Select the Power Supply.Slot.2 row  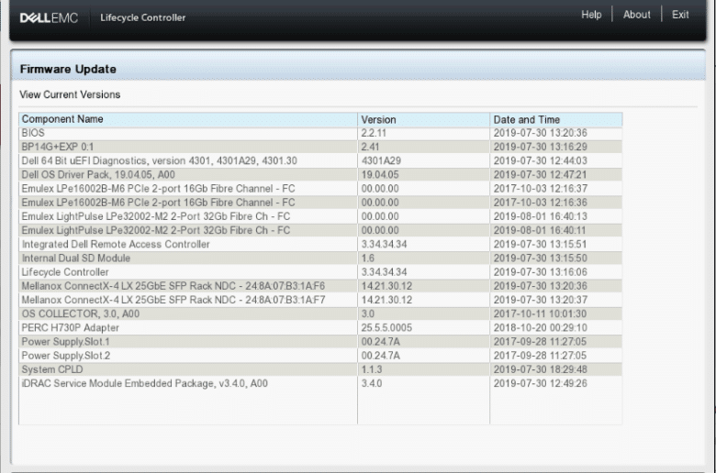pyautogui.click(x=320, y=356)
